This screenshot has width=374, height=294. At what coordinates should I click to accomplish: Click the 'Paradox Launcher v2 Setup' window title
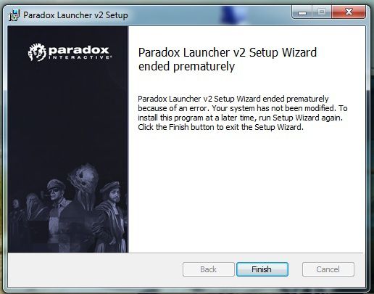pos(75,15)
